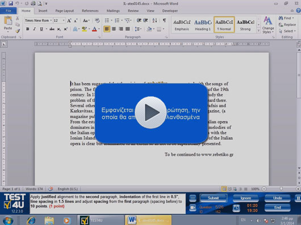Click the Cut scissors icon
301x225 pixels.
tap(17, 18)
